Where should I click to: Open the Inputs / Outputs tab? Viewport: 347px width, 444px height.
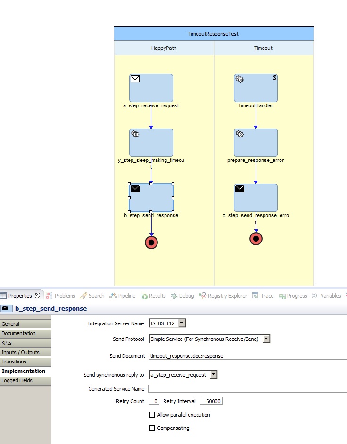point(25,352)
